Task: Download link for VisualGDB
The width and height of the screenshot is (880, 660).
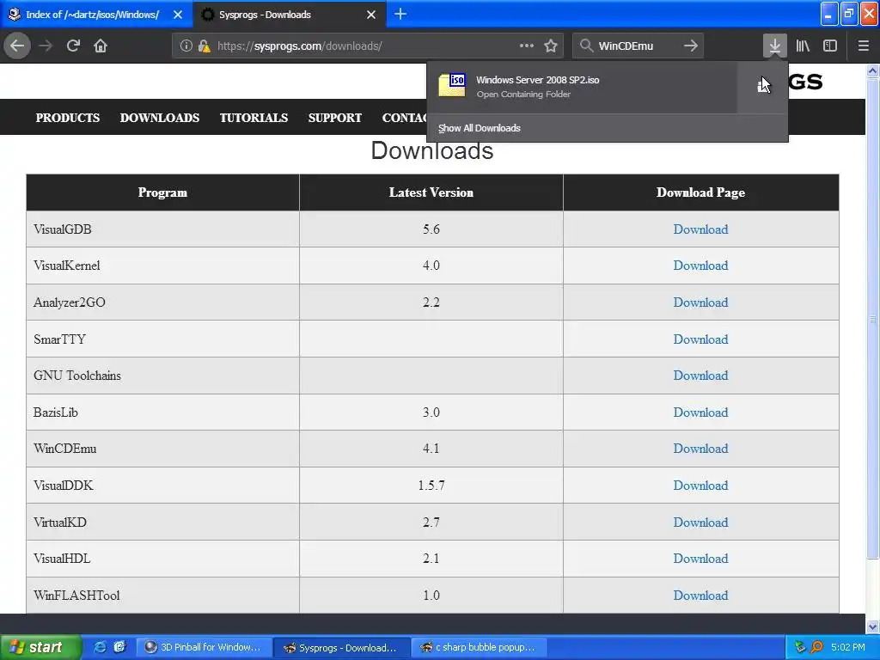Action: click(x=700, y=229)
